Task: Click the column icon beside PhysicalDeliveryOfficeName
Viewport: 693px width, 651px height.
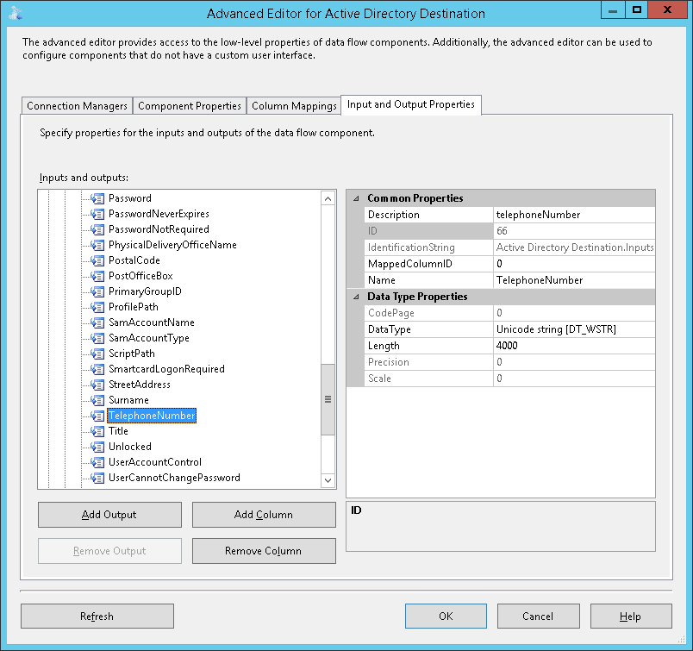Action: click(x=97, y=245)
